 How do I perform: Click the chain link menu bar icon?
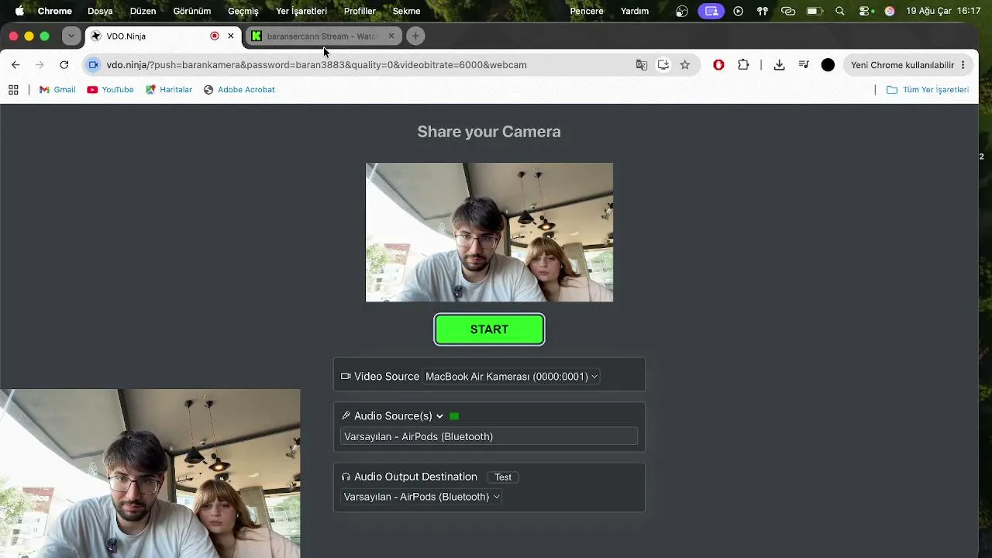[788, 11]
